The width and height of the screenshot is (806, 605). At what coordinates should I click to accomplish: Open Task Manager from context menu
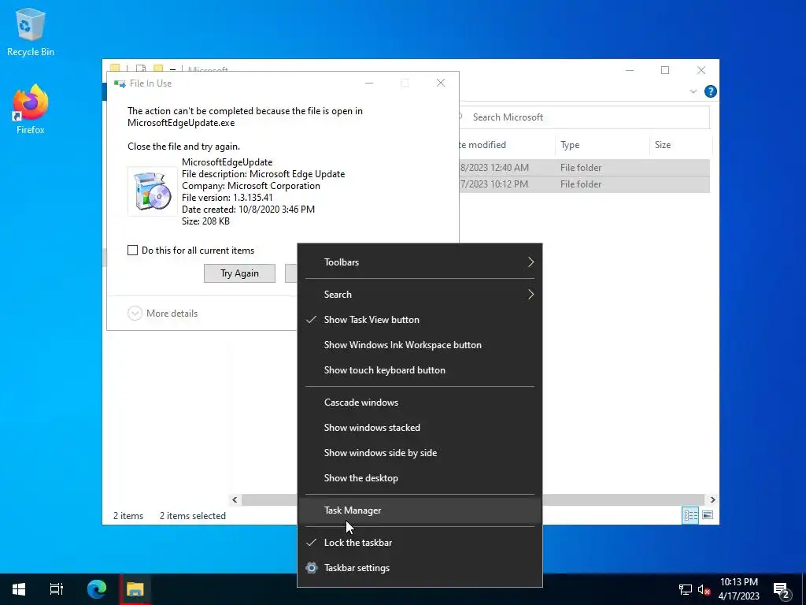tap(420, 510)
